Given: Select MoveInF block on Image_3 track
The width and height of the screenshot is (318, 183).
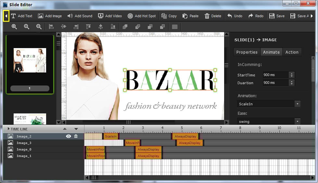Looking at the screenshot, I should pos(133,143).
